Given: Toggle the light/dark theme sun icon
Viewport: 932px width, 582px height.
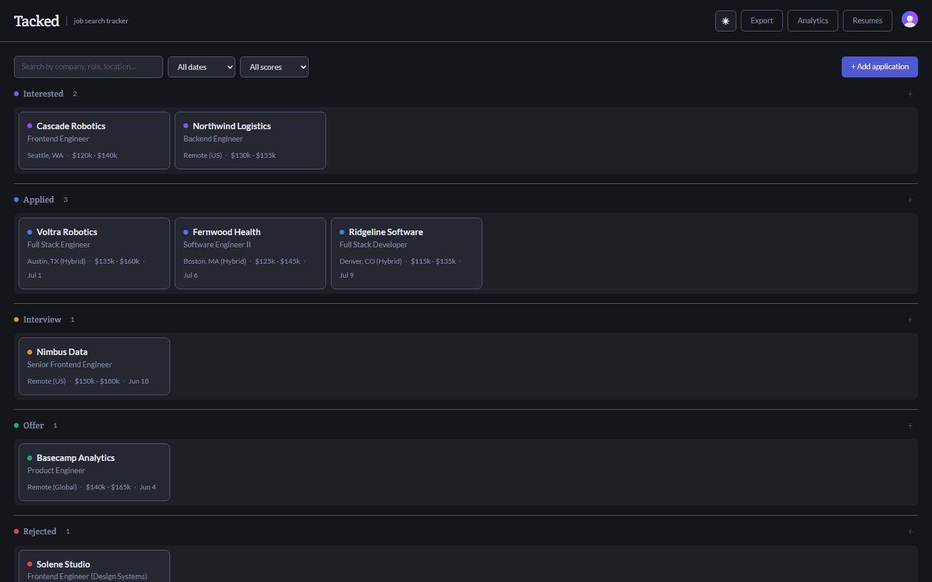Looking at the screenshot, I should (726, 21).
